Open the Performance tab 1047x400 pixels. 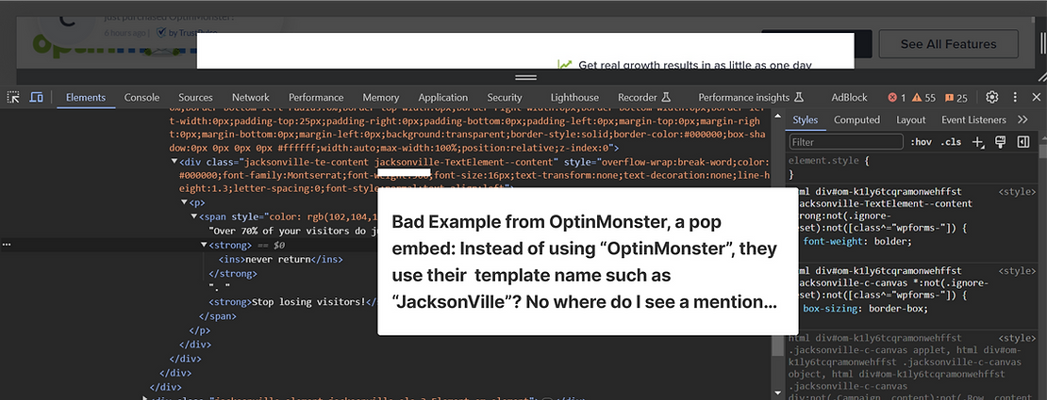pyautogui.click(x=317, y=97)
